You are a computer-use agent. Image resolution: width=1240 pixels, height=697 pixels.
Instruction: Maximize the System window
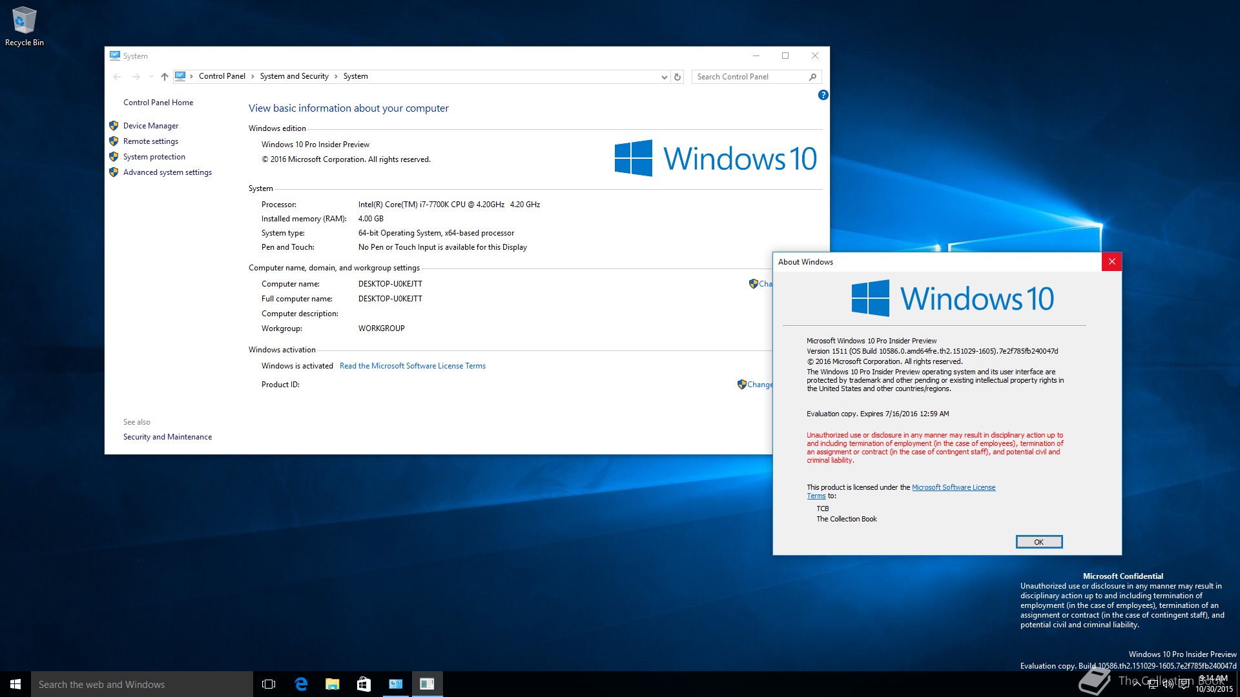pos(785,56)
